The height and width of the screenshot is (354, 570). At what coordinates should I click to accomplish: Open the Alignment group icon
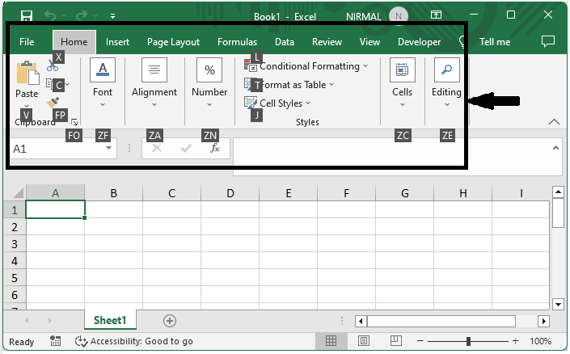154,70
